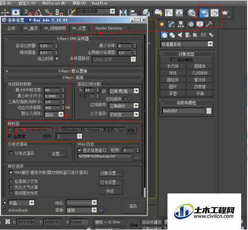248x230 pixels.
Task: Enable the 检查缺少文件 checkbox
Action: [11, 181]
